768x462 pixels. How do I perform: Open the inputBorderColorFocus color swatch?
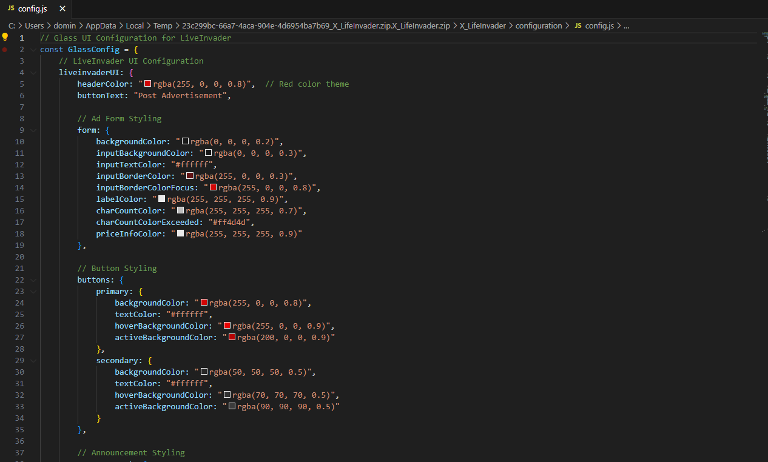click(x=213, y=187)
